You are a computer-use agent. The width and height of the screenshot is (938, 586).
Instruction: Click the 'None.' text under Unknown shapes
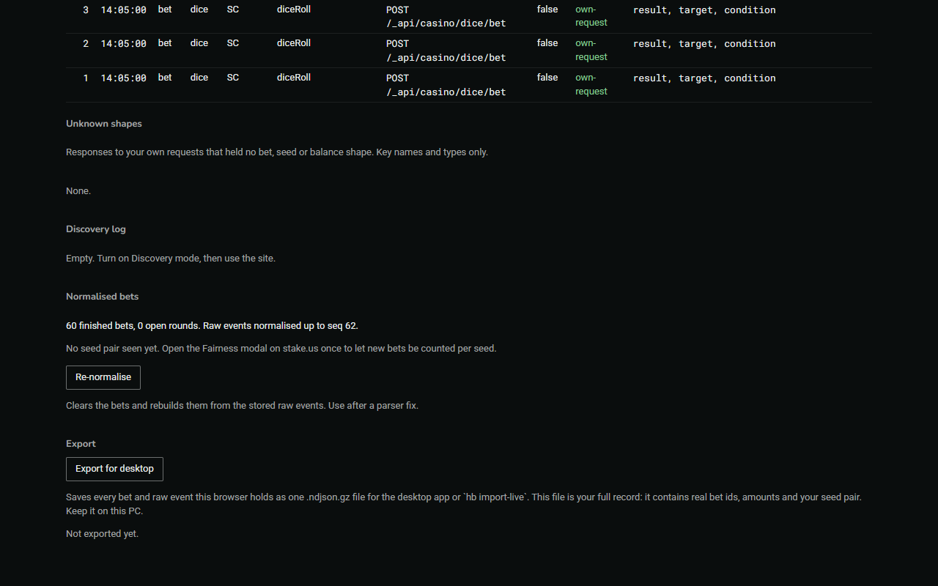78,191
